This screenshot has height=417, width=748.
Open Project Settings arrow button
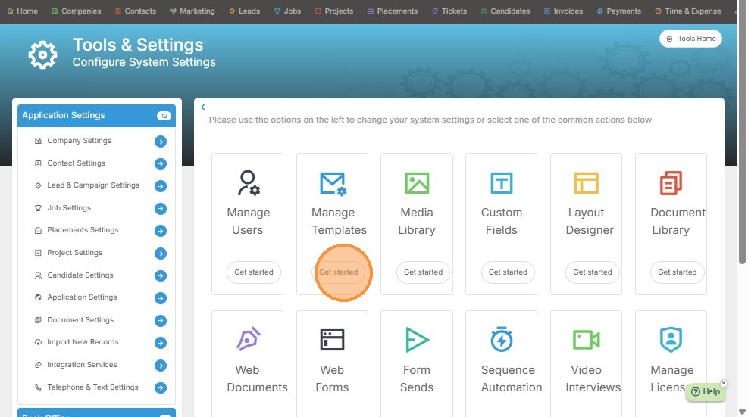click(161, 253)
